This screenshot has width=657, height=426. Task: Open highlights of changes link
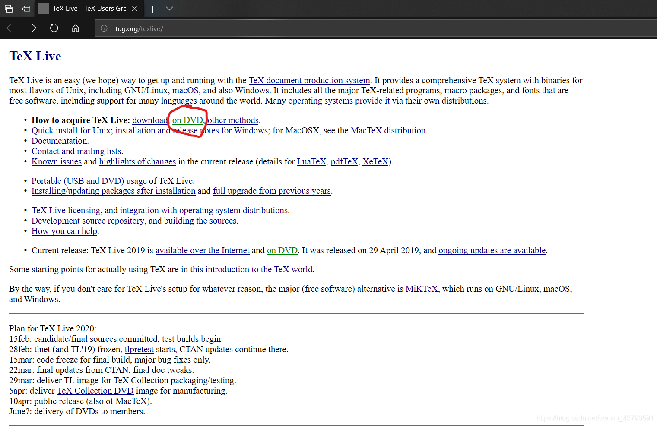pyautogui.click(x=137, y=162)
